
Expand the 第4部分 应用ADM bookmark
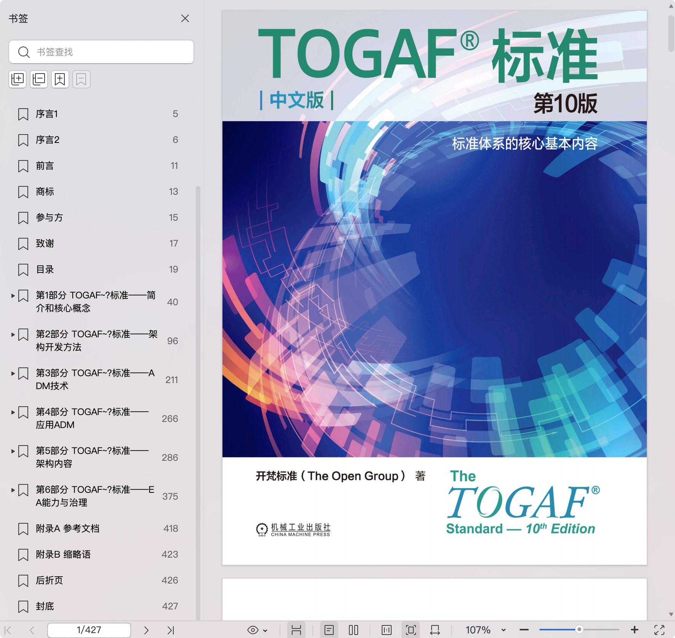pos(13,412)
